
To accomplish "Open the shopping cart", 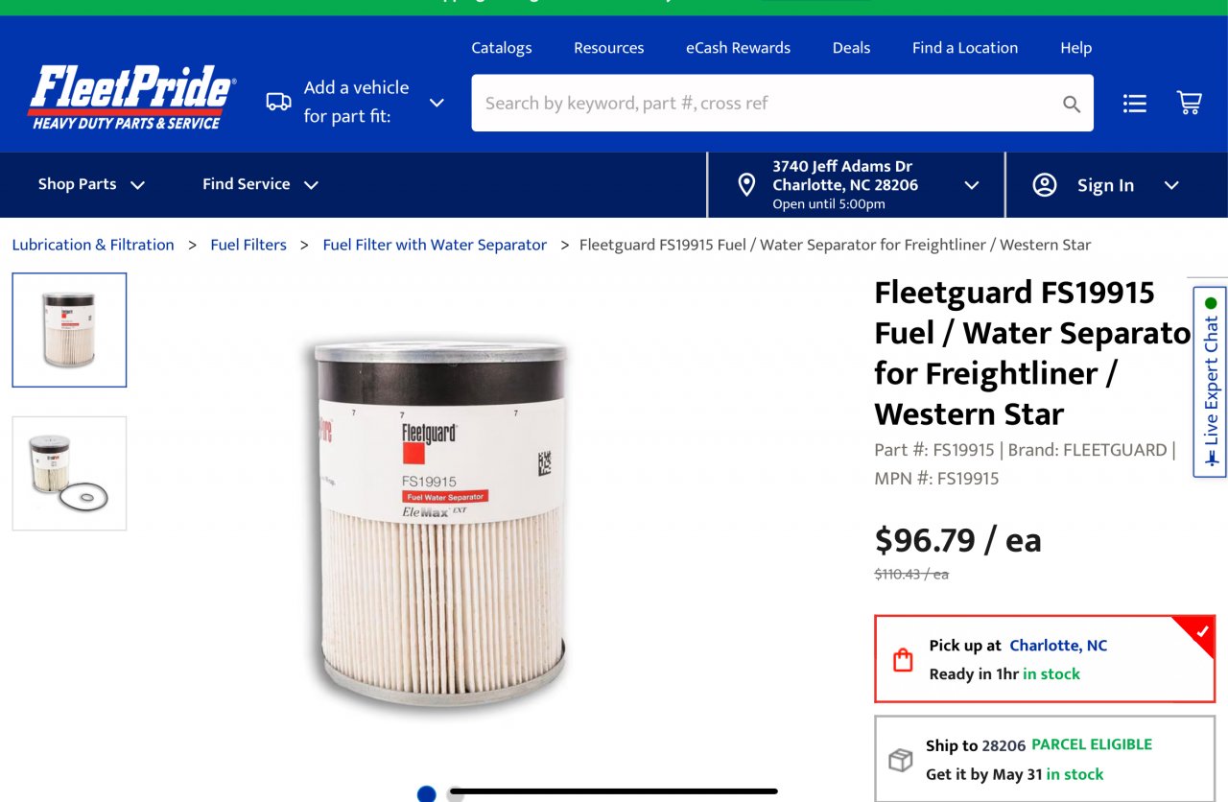I will tap(1189, 103).
